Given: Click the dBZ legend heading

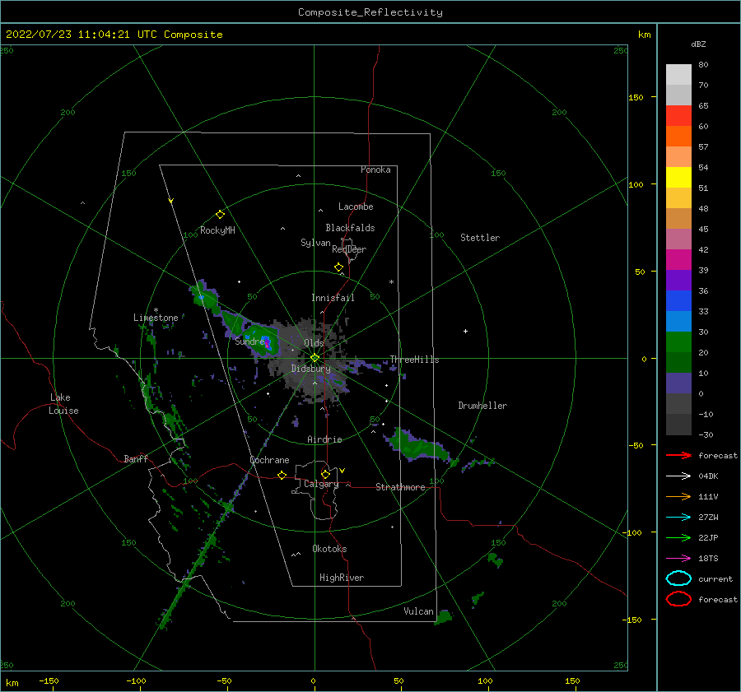Looking at the screenshot, I should click(x=698, y=44).
